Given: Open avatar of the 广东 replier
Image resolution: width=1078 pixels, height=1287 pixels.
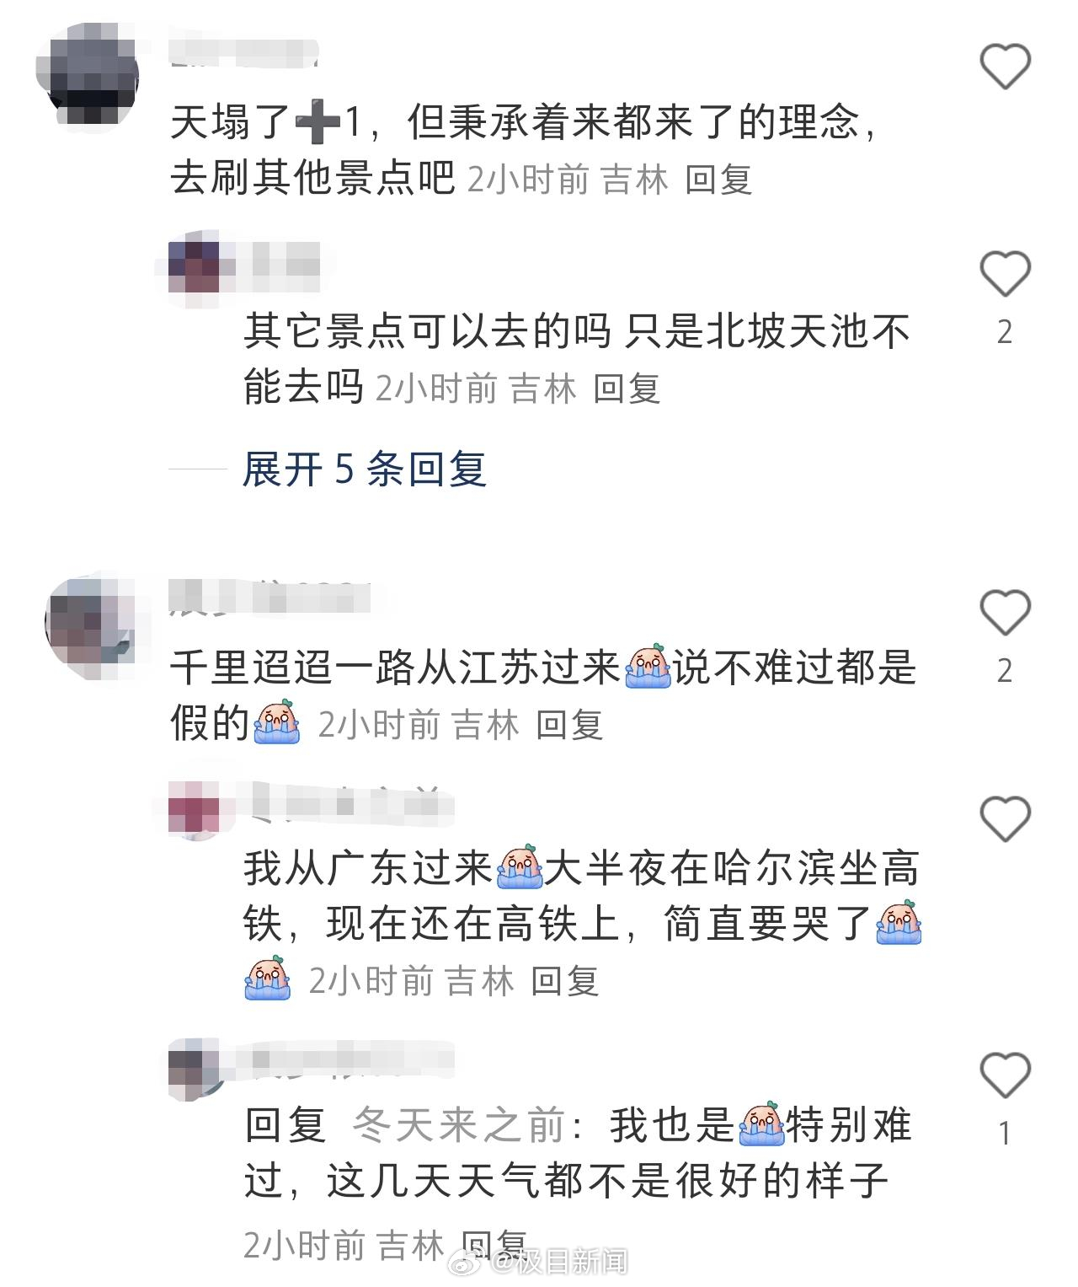Looking at the screenshot, I should click(195, 808).
